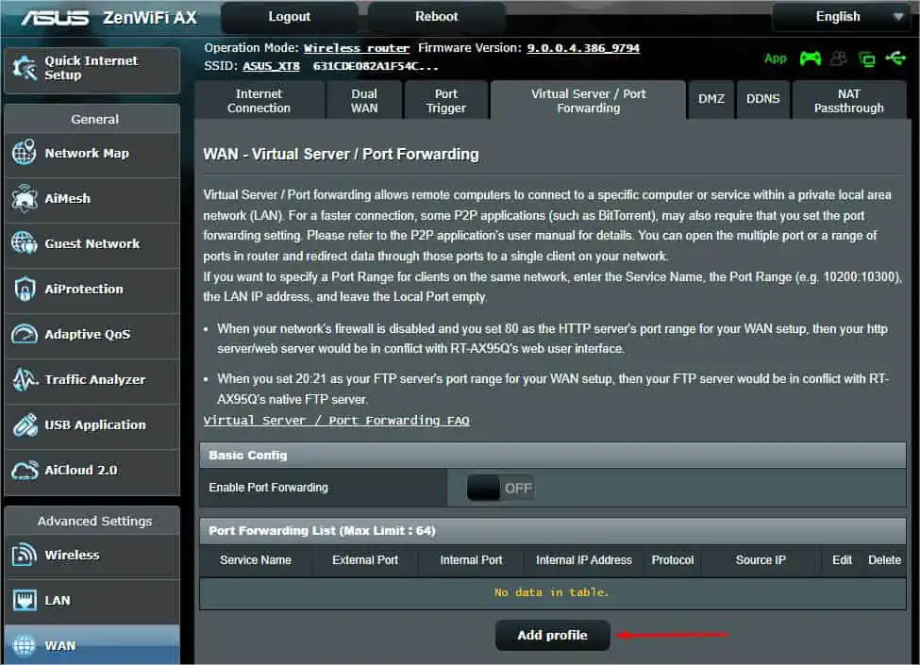Viewport: 920px width, 665px height.
Task: Click the network monitor status icon
Action: [x=866, y=58]
